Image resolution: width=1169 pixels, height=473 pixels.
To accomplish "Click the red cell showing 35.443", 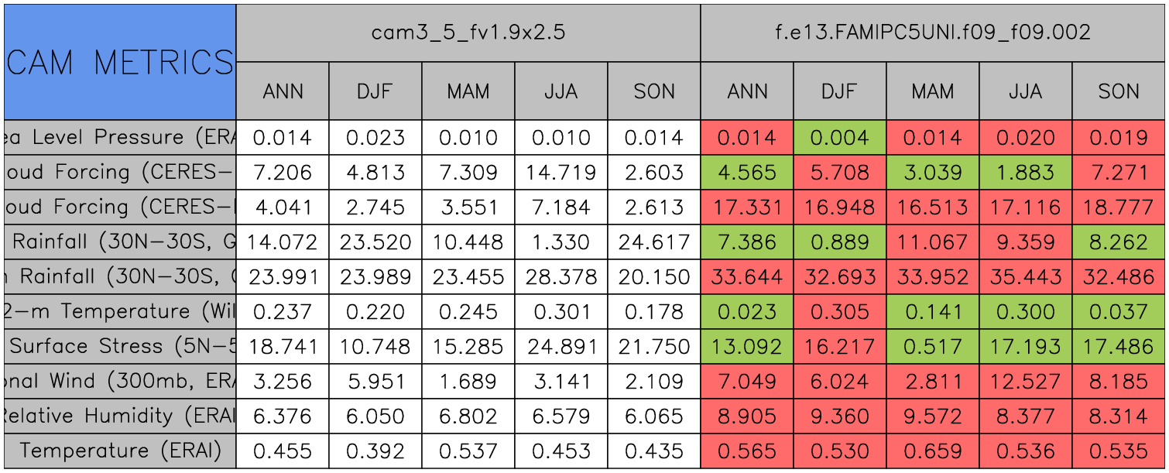I will pos(1026,276).
